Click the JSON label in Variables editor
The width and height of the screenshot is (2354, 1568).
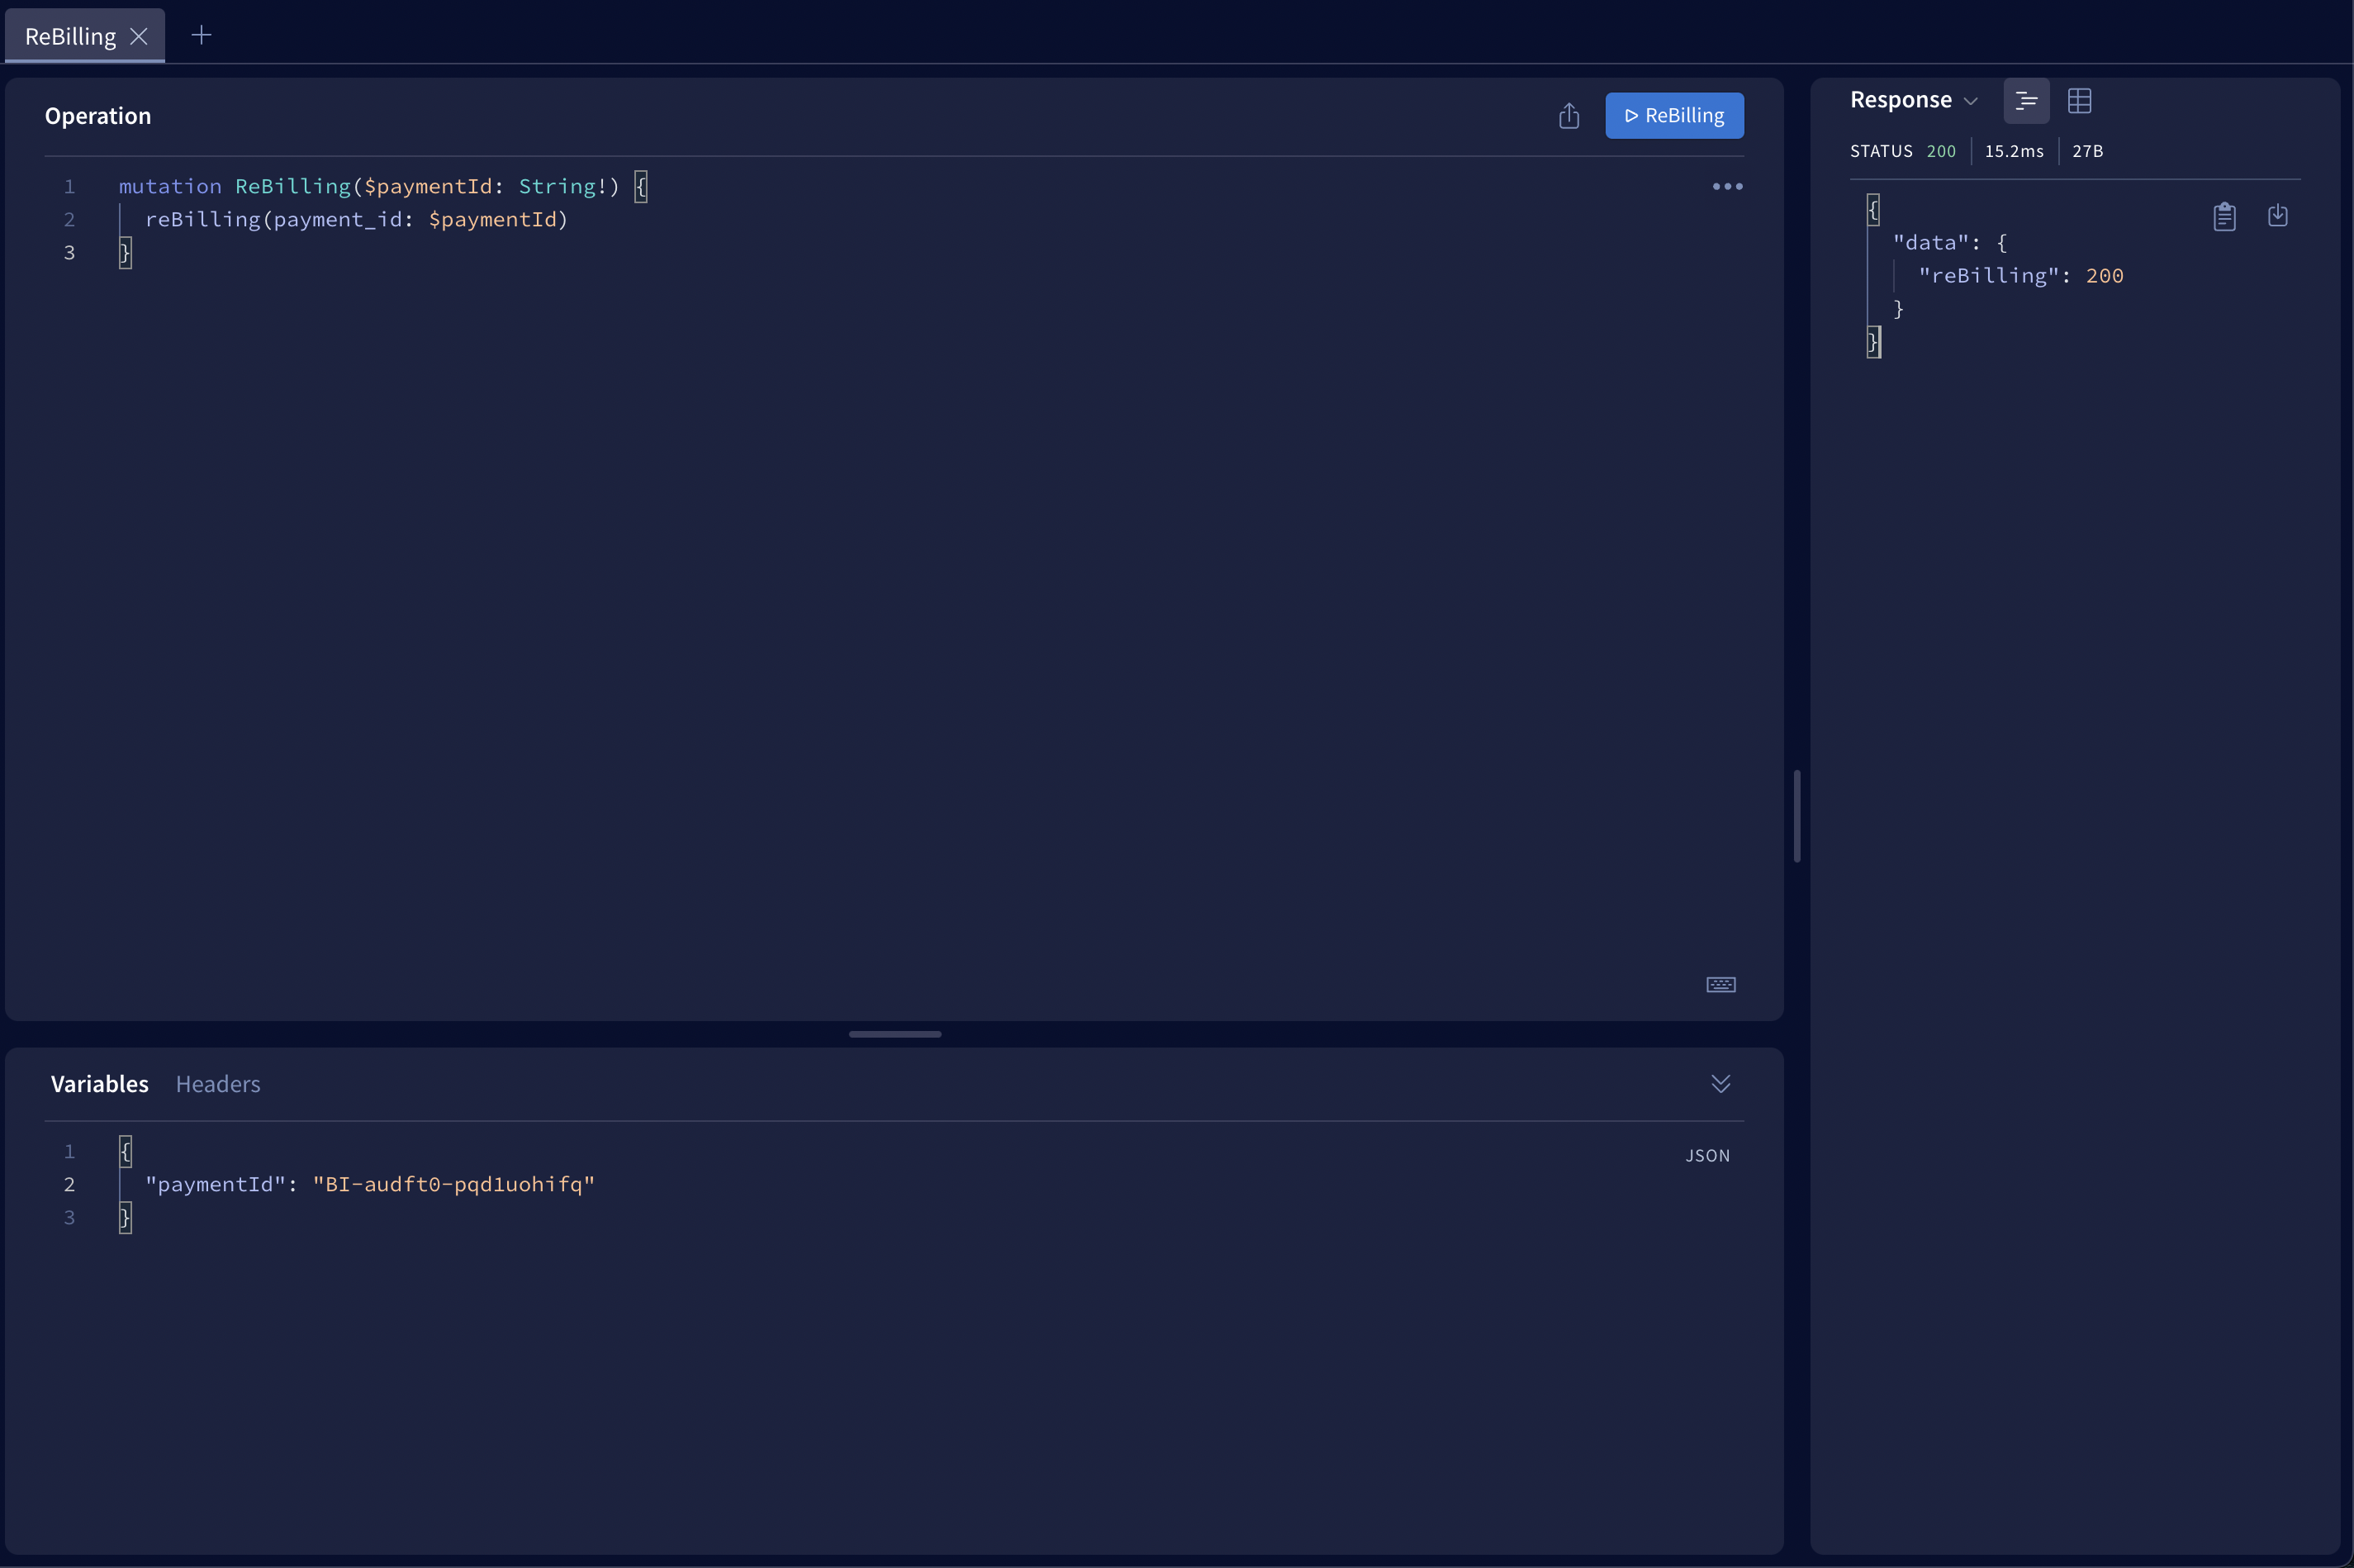(1706, 1156)
